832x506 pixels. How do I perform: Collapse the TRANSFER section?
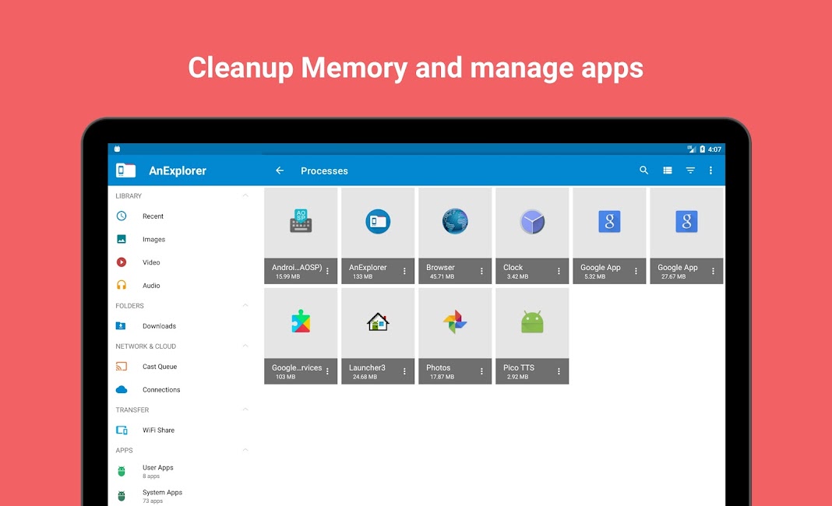point(245,409)
